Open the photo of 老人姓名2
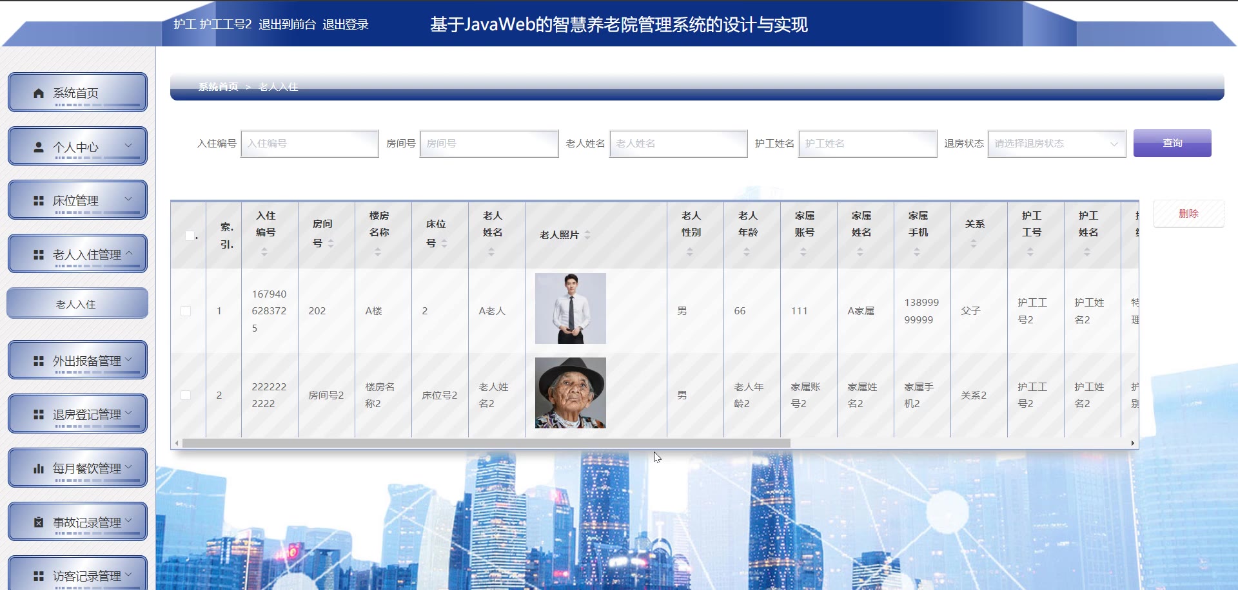 tap(571, 393)
